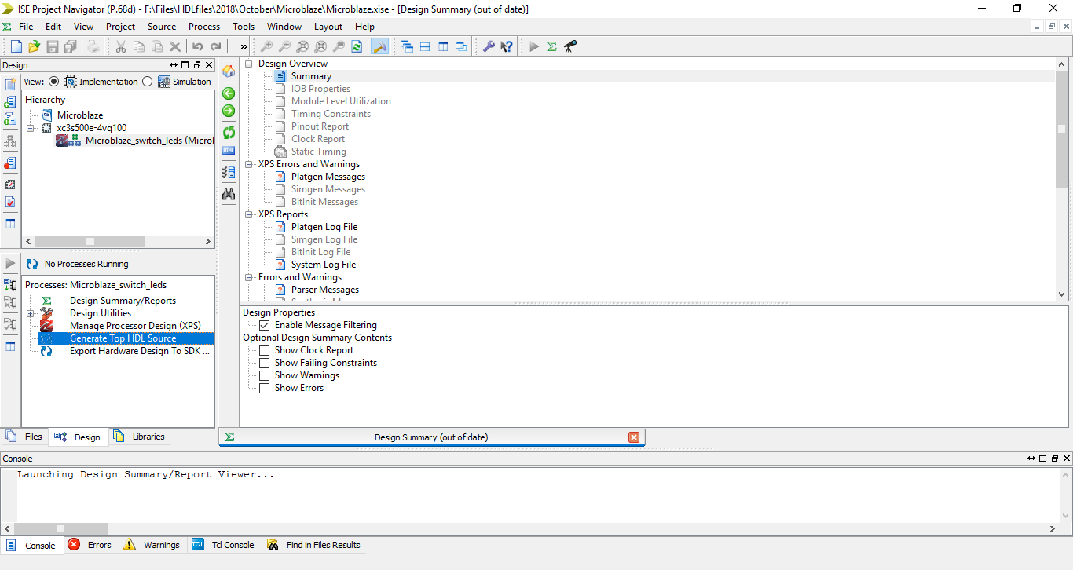Open the Platgen Log File report
The height and width of the screenshot is (570, 1073).
click(324, 227)
